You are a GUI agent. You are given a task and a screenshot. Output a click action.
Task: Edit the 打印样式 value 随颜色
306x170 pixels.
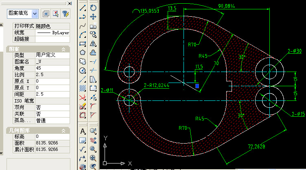[x=52, y=26]
